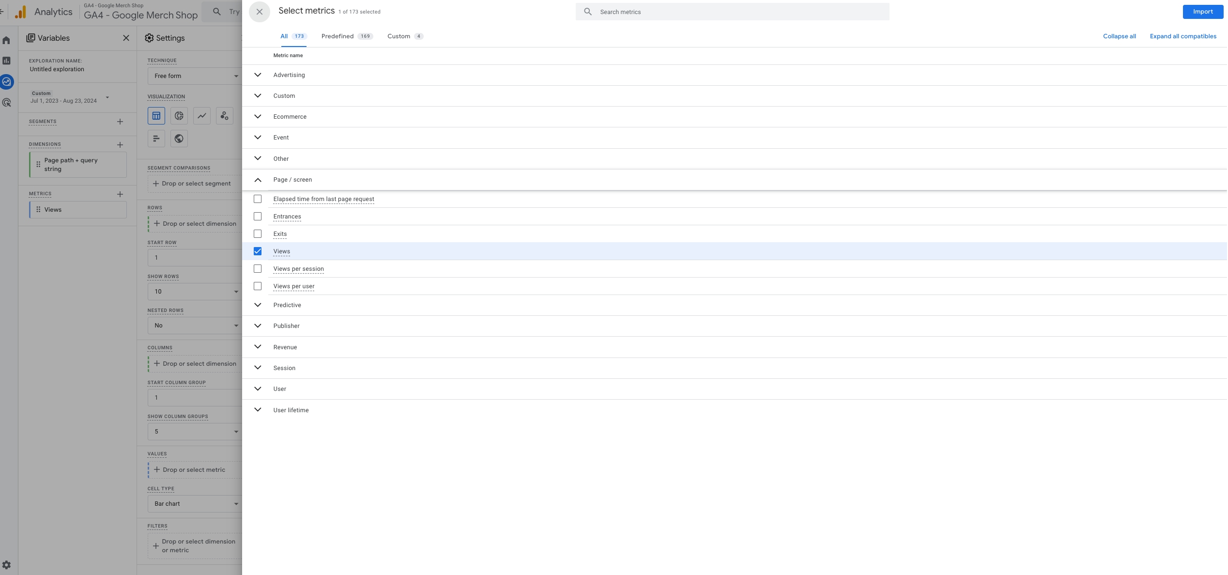Select the donut chart visualization

179,116
